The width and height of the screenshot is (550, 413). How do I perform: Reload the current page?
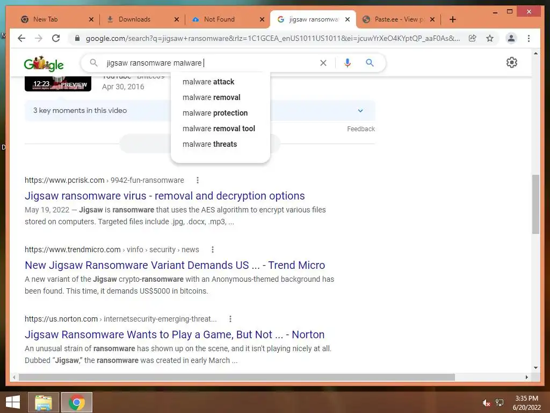pos(56,38)
